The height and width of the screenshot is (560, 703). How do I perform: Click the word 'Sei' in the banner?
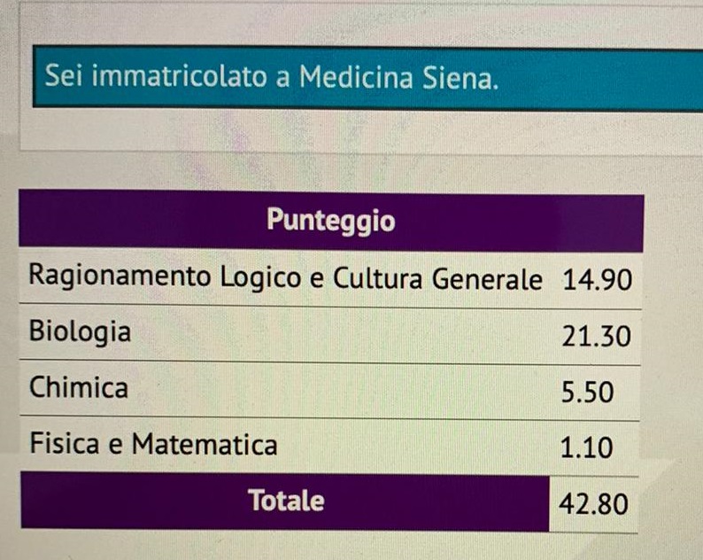tap(64, 78)
